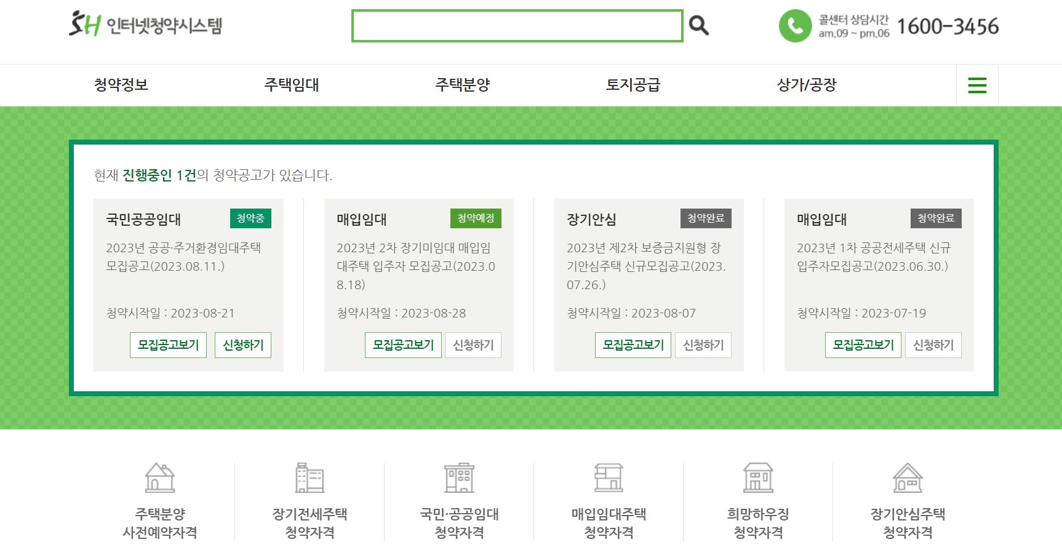Click 모집공고보기 on the 국민공공임대 card
Viewport: 1062px width, 558px height.
point(168,345)
